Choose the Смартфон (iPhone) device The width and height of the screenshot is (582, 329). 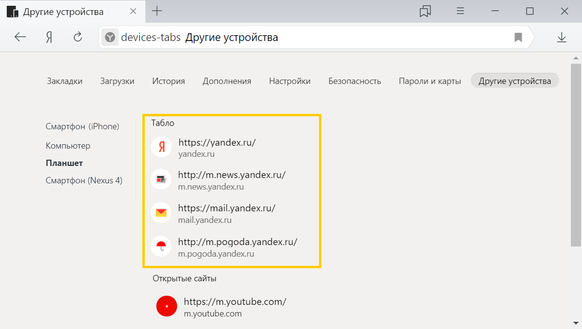(x=83, y=126)
